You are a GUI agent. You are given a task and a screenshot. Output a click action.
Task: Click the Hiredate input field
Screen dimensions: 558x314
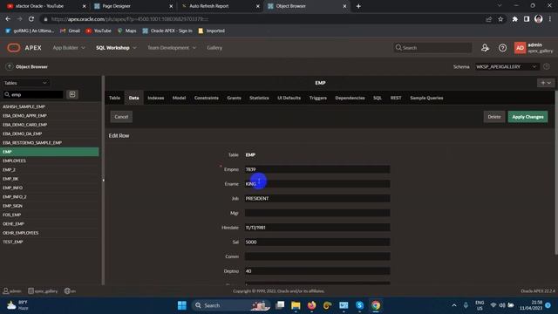click(x=317, y=227)
